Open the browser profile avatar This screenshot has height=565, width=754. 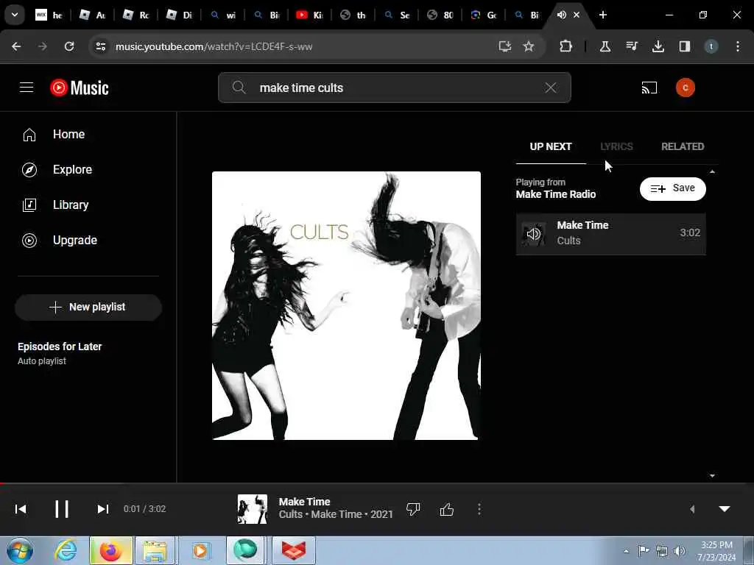pyautogui.click(x=711, y=46)
